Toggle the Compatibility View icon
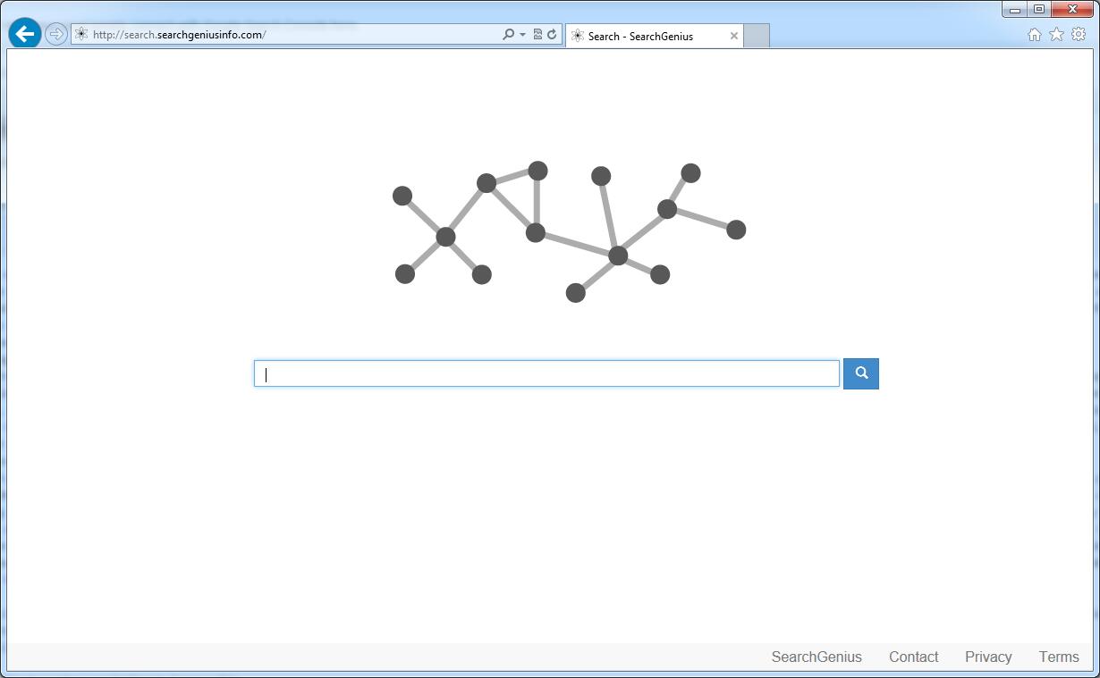Screen dimensions: 1100x678 tap(537, 35)
